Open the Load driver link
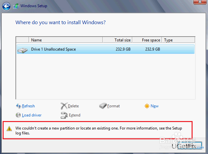 click(x=32, y=115)
